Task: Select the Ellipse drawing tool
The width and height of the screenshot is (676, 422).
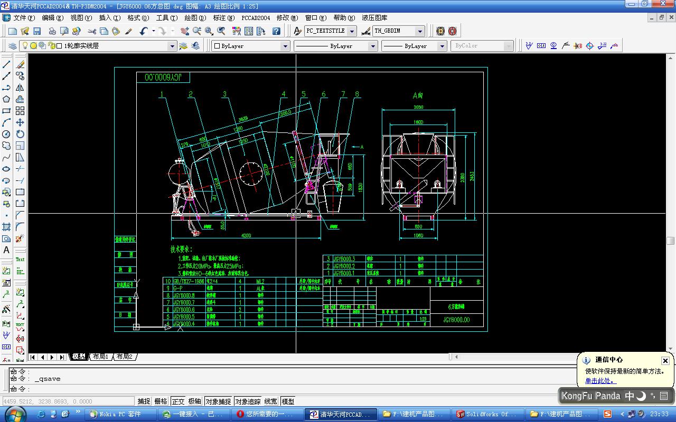Action: pos(6,169)
